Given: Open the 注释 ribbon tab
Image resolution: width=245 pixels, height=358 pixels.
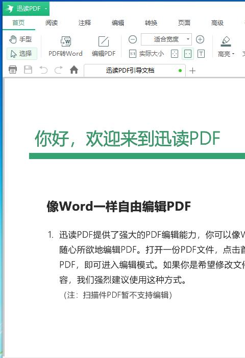Looking at the screenshot, I should pos(85,23).
